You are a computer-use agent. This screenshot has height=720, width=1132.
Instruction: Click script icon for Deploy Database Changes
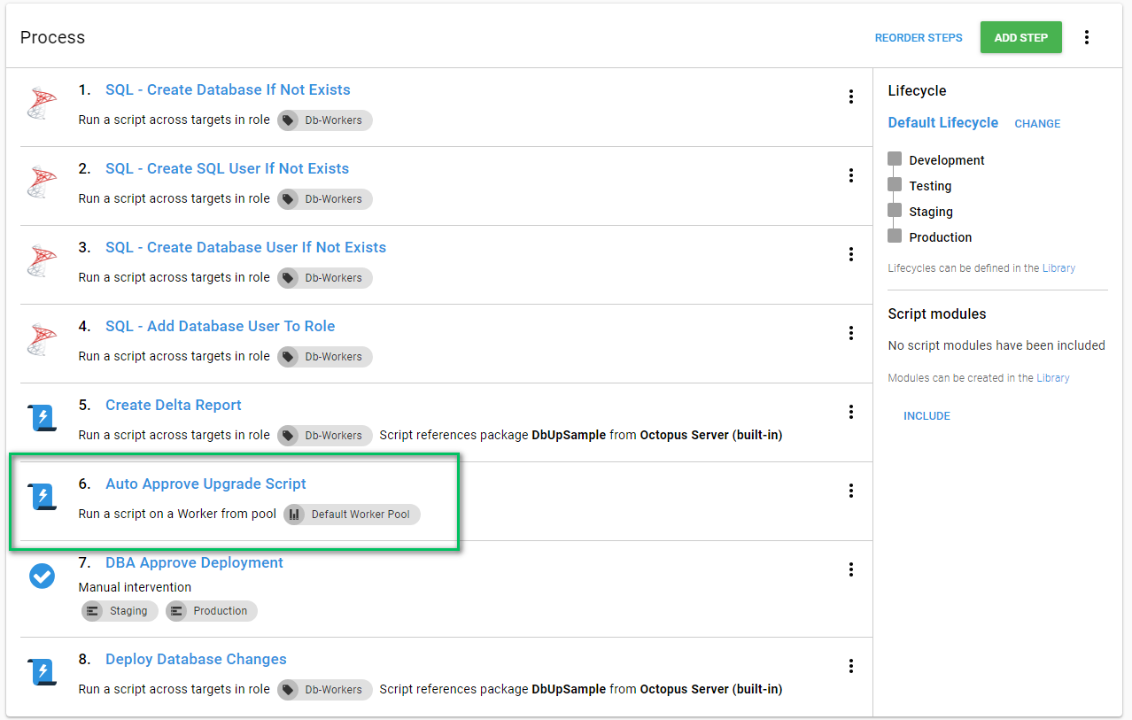pyautogui.click(x=42, y=672)
